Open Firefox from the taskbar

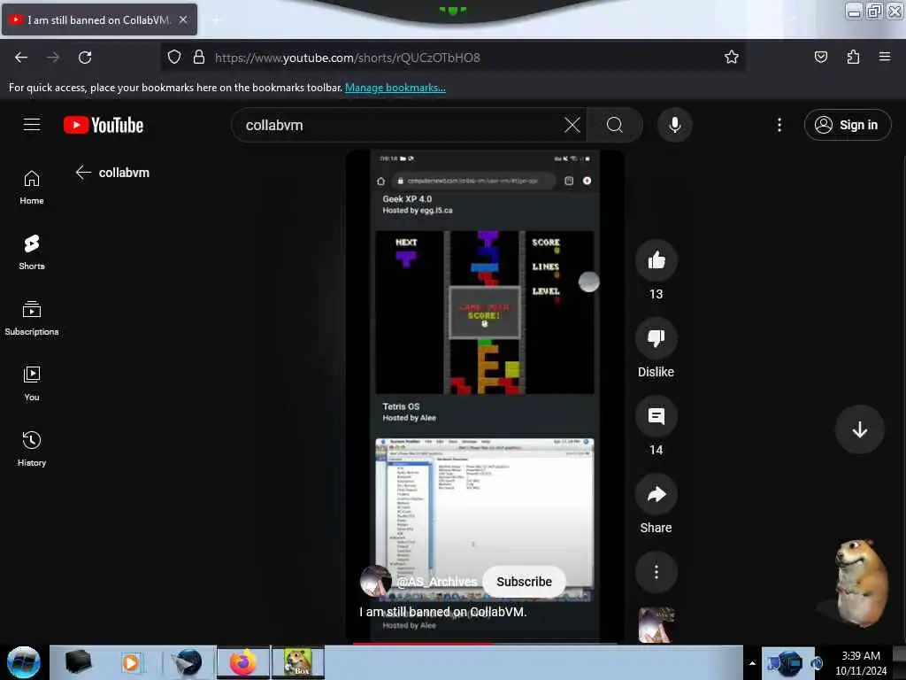click(x=242, y=662)
